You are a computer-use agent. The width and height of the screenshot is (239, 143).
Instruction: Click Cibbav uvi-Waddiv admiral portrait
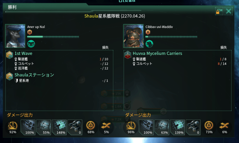pyautogui.click(x=133, y=36)
